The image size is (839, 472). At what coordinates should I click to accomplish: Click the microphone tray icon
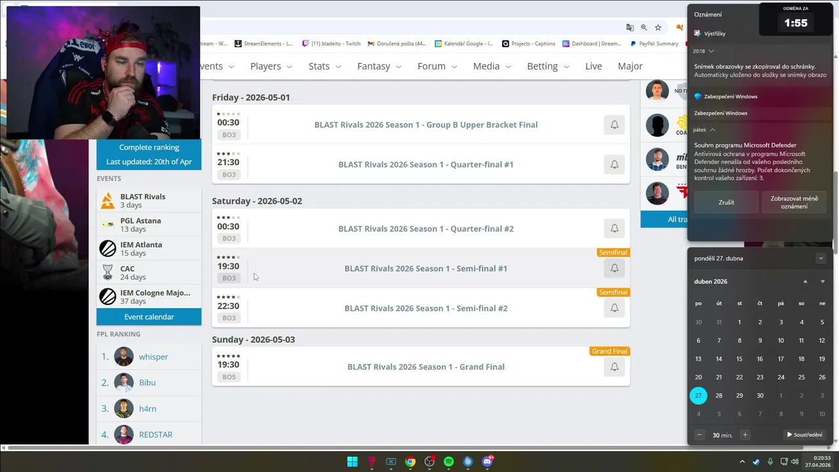tap(770, 462)
